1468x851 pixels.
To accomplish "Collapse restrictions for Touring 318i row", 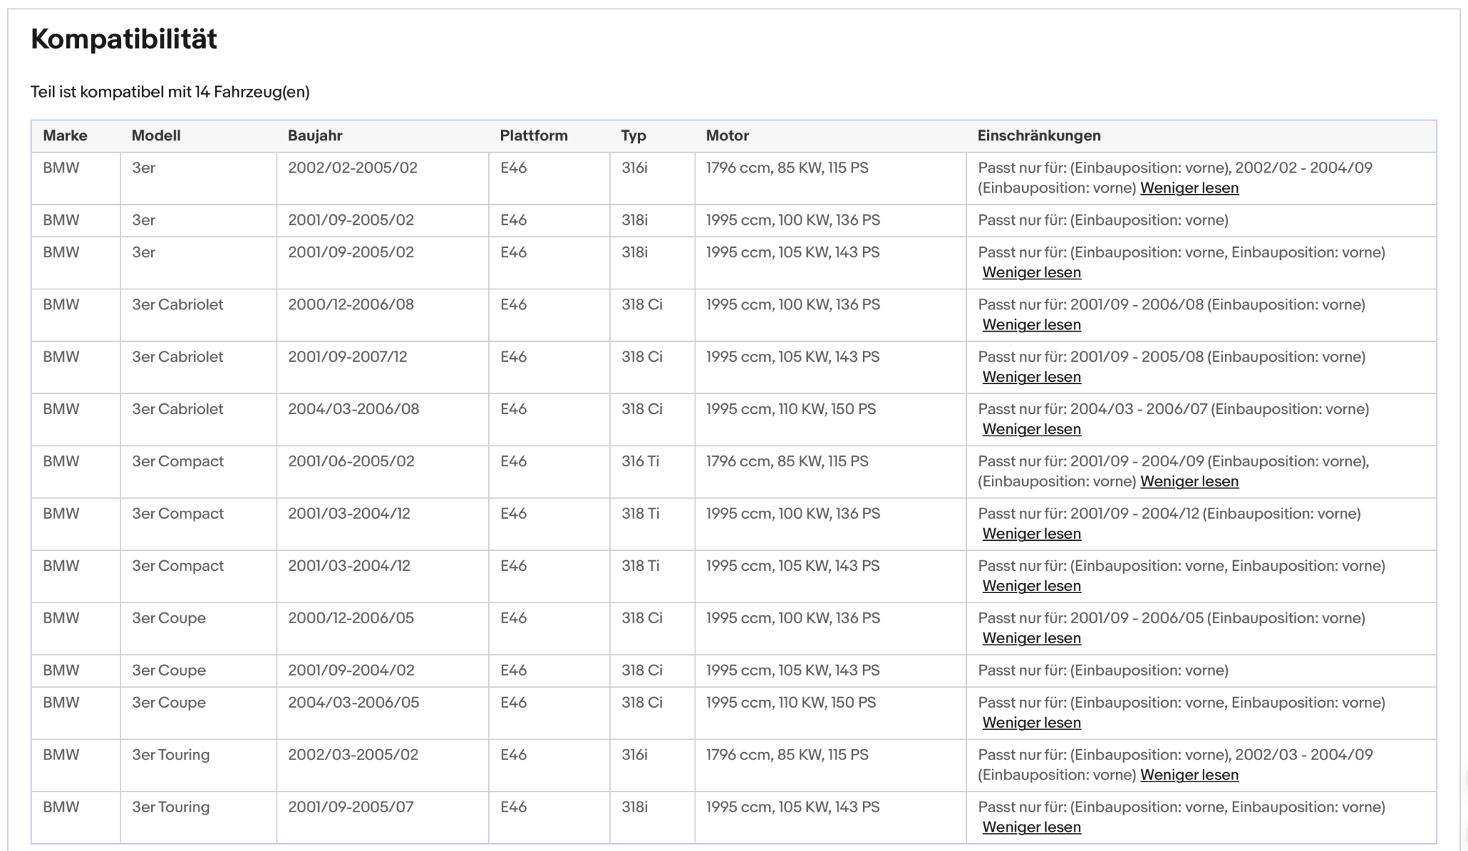I will coord(1031,827).
